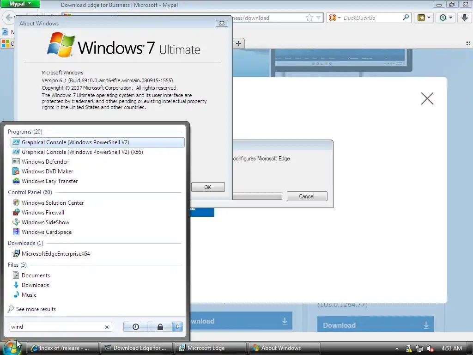Screen dimensions: 473x355
Task: Click OK in About Windows dialog
Action: (208, 187)
